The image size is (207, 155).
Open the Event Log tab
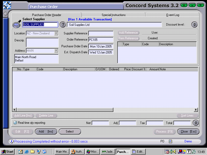(x=172, y=15)
